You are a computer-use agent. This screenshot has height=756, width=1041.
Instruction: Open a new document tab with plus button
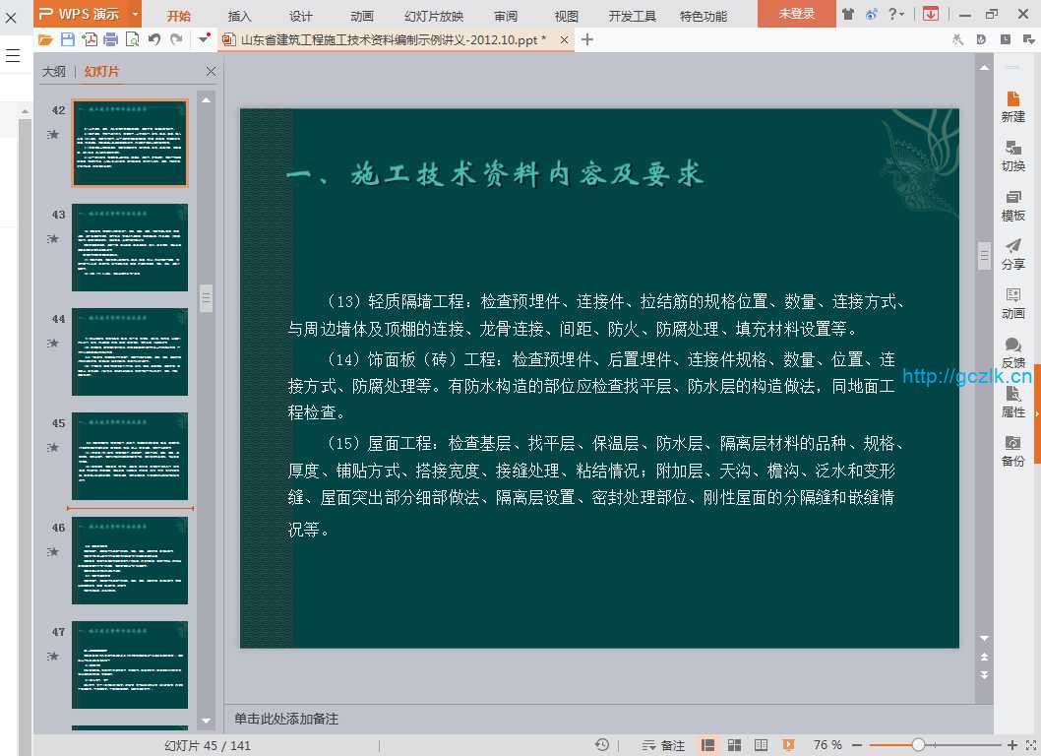(x=587, y=39)
